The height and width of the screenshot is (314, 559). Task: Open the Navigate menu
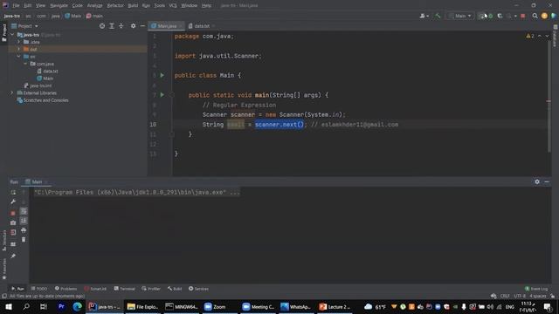[x=59, y=6]
